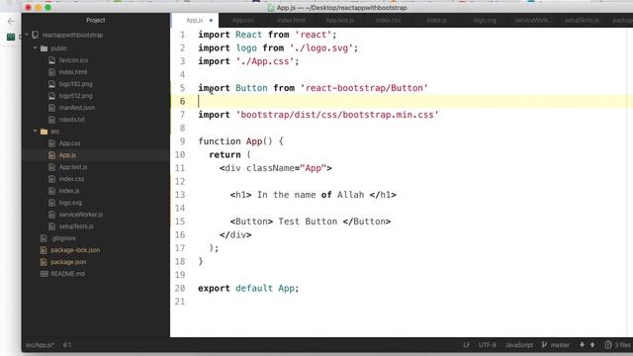The image size is (633, 356).
Task: Click the git branch icon in status bar
Action: (544, 345)
